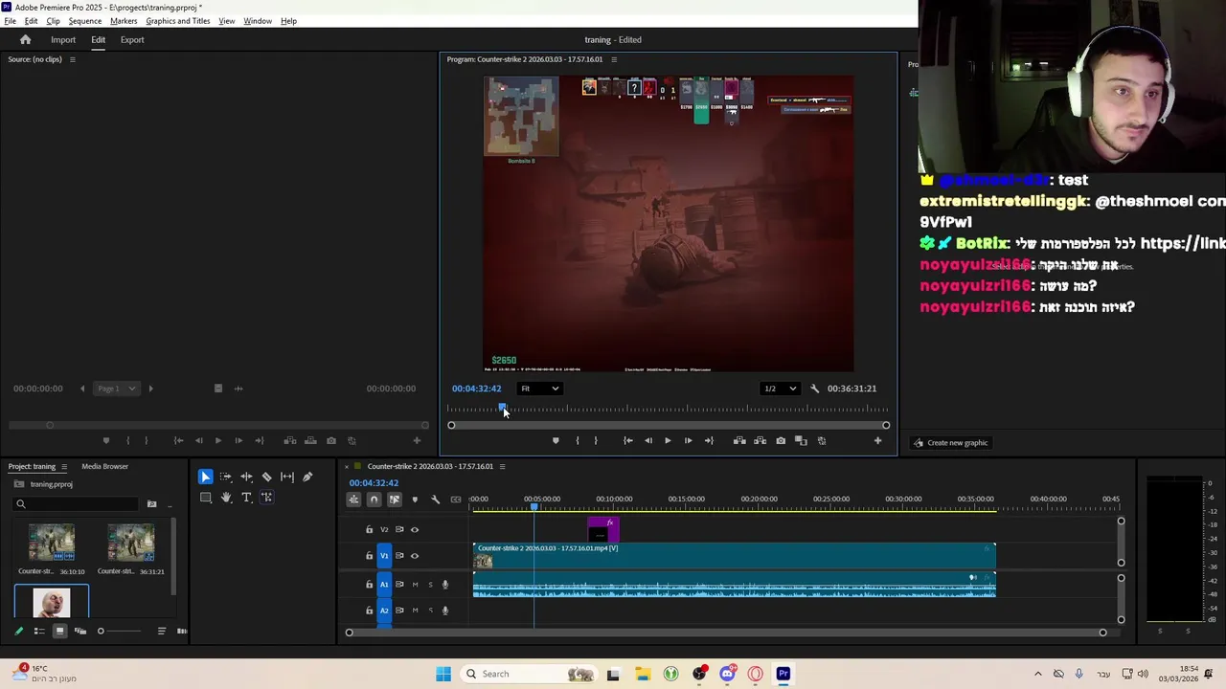Toggle insert sequences as nests option
The width and height of the screenshot is (1226, 689).
(x=353, y=499)
